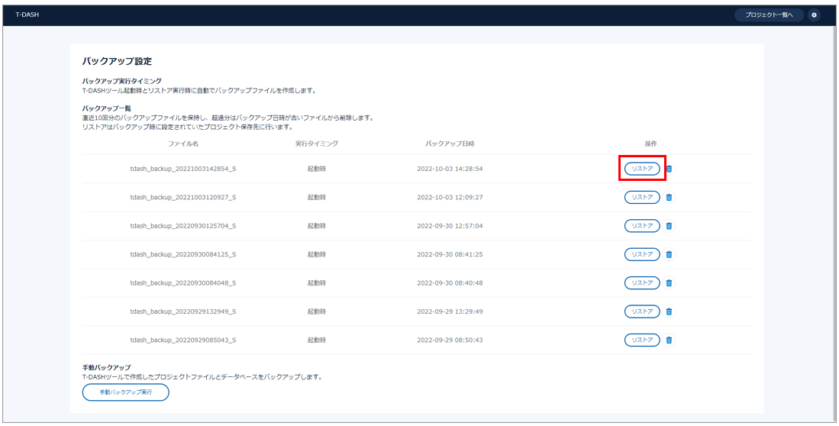The width and height of the screenshot is (839, 426).
Task: Click リストア for tdash_backup_20221003120927_S
Action: (642, 197)
